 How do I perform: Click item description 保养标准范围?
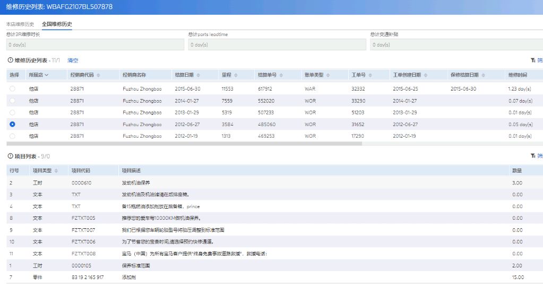136,266
